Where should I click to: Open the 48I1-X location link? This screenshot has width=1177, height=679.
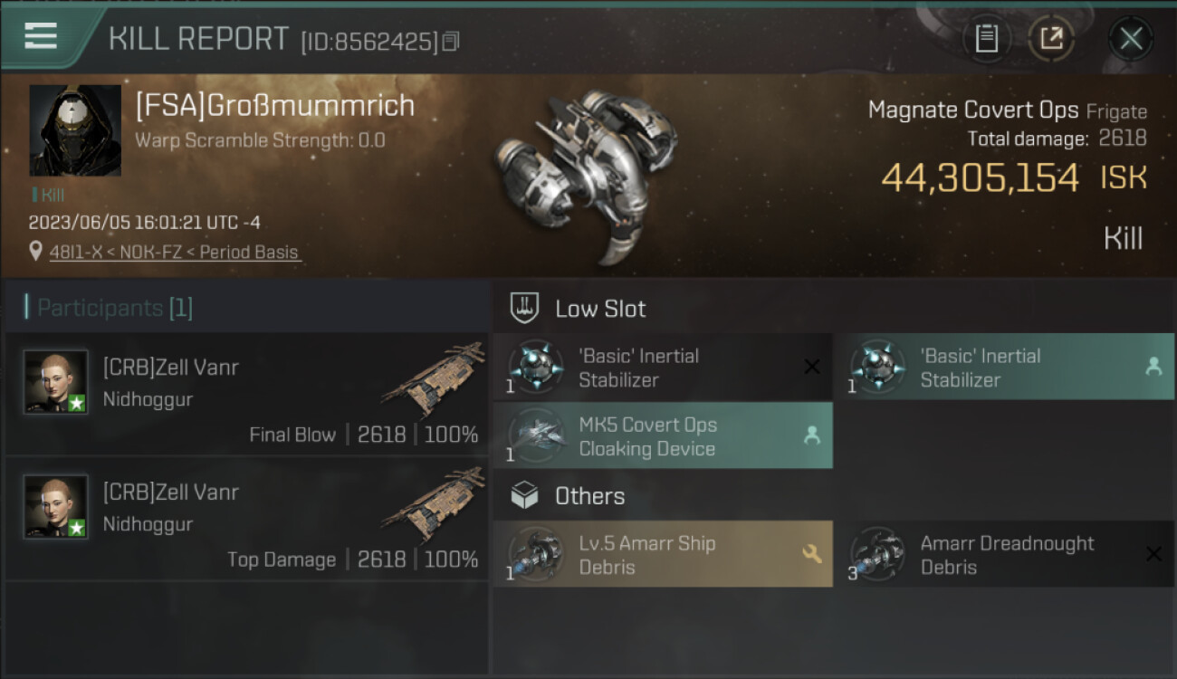[x=173, y=253]
